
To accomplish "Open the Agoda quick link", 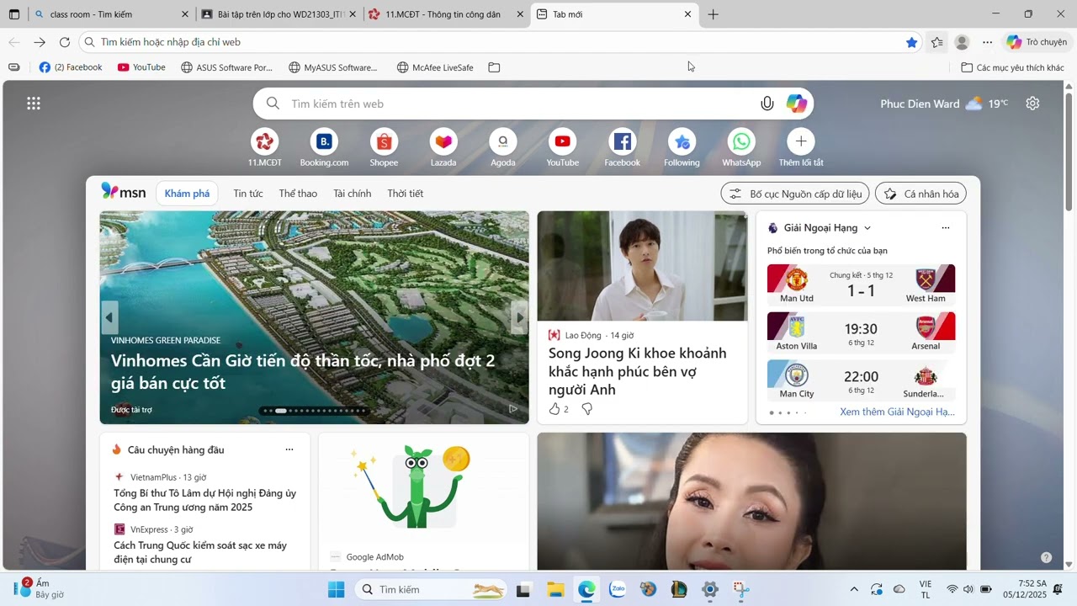I will (503, 148).
